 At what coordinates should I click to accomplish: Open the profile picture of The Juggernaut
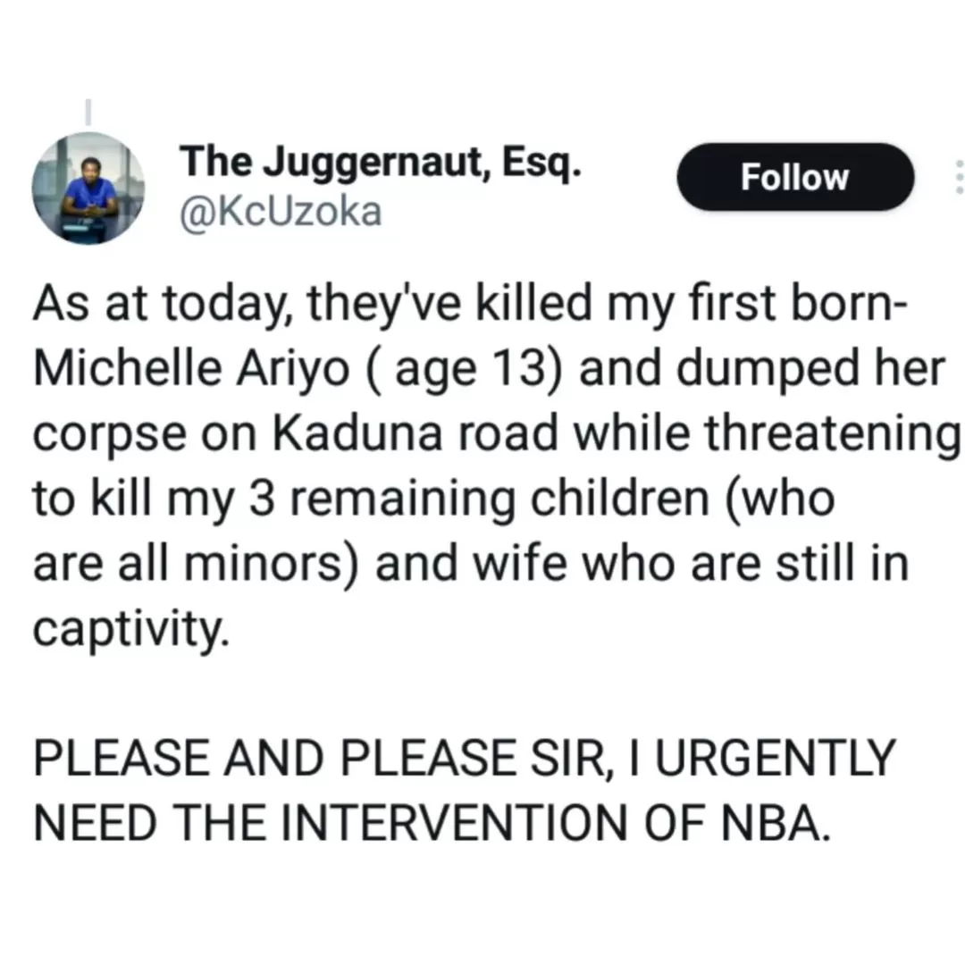pyautogui.click(x=88, y=188)
